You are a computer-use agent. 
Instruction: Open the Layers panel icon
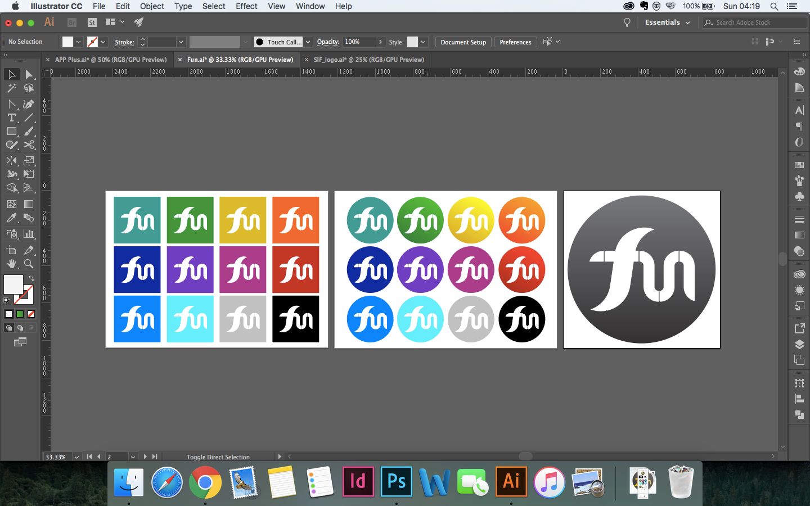(x=799, y=344)
